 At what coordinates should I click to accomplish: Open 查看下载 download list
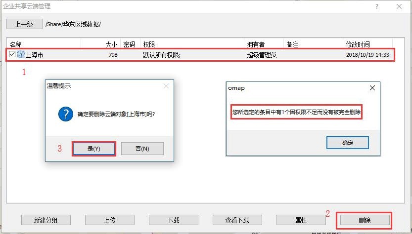(237, 220)
